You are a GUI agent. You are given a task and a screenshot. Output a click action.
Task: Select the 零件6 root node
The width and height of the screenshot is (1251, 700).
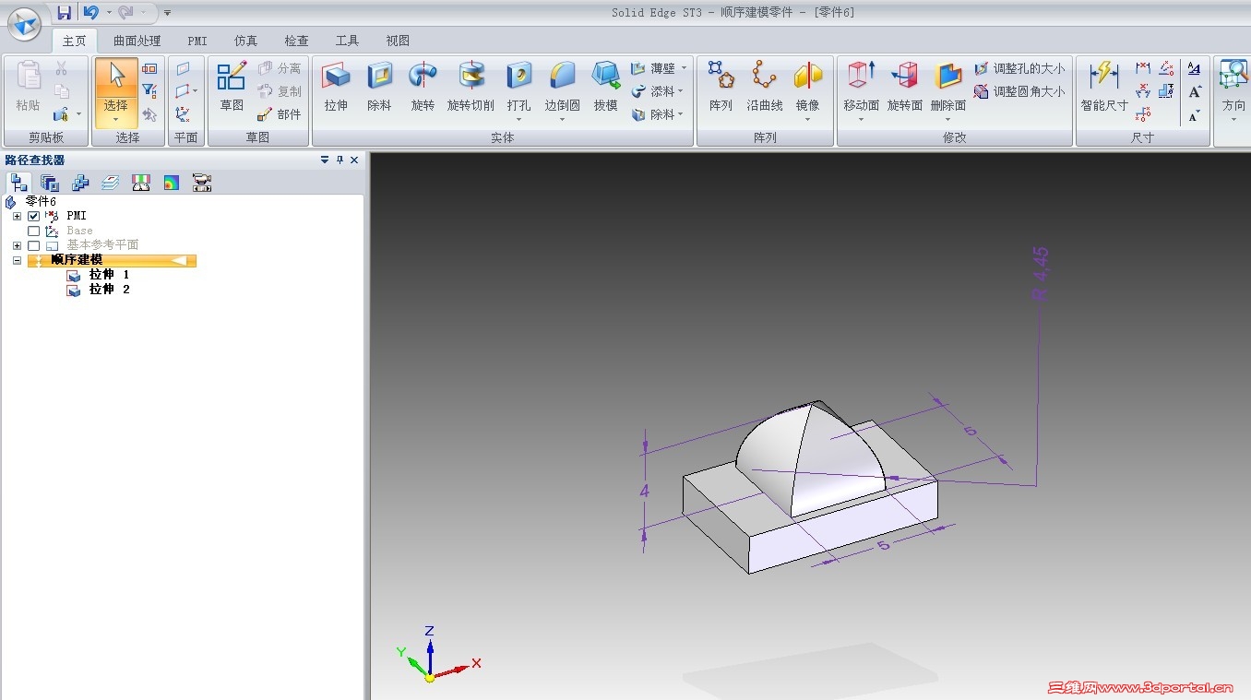(x=41, y=201)
